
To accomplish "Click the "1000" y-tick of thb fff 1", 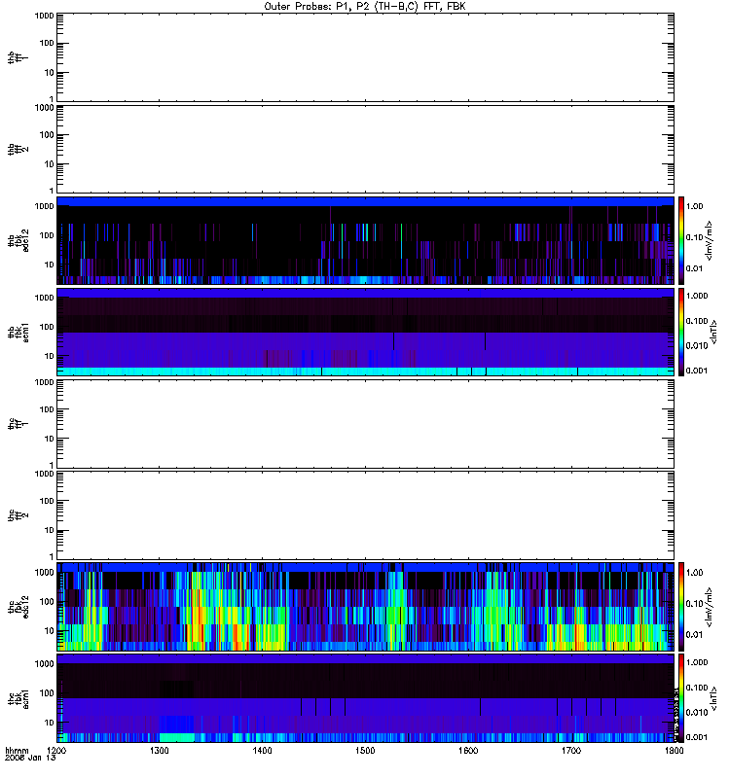I will pyautogui.click(x=44, y=16).
